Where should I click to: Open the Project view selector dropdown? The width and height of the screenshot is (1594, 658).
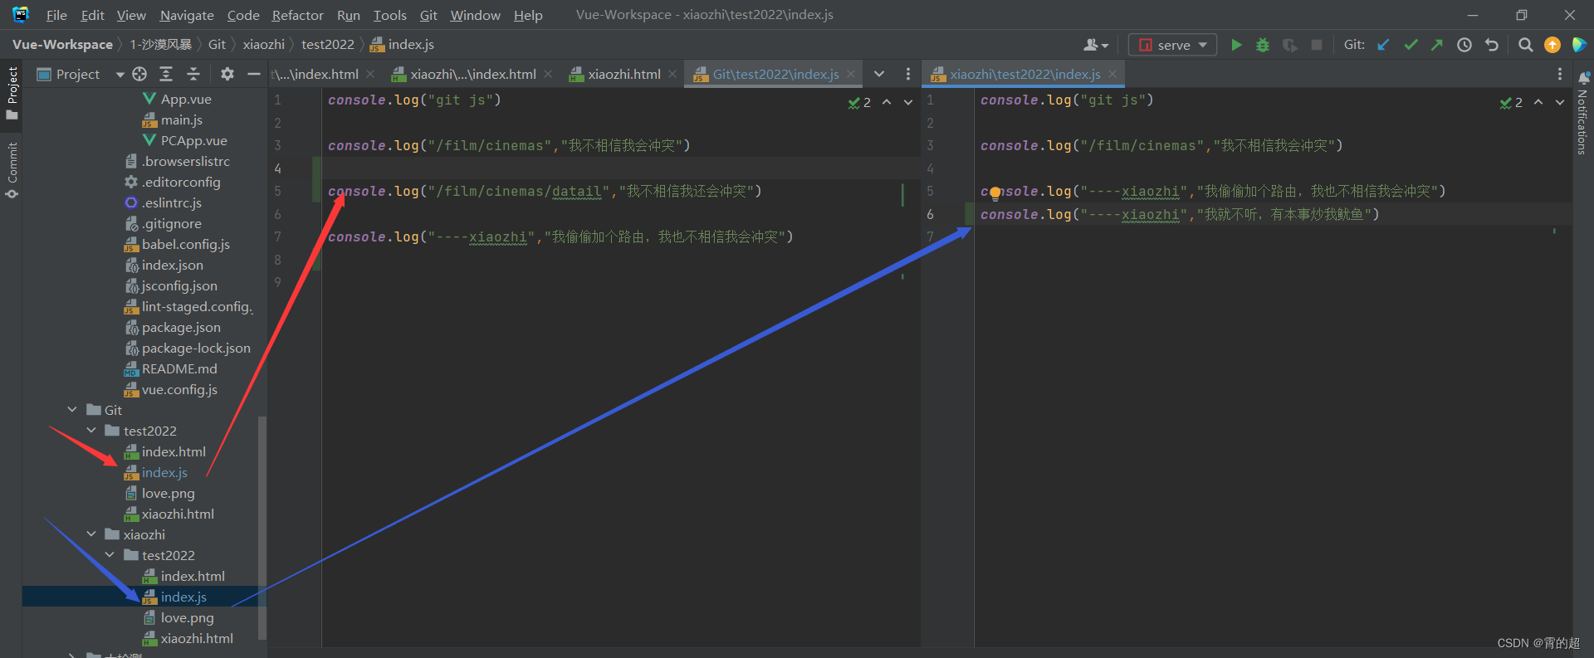[81, 74]
